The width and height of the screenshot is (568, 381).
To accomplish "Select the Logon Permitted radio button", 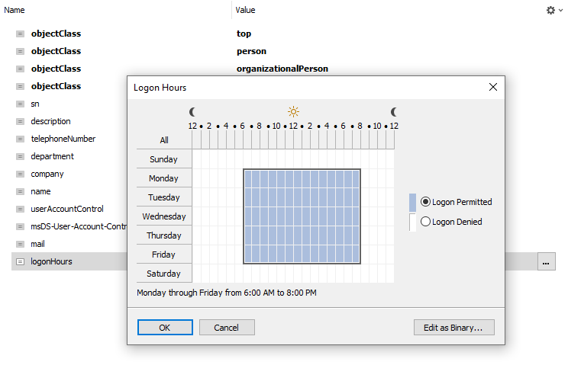I will pos(425,202).
